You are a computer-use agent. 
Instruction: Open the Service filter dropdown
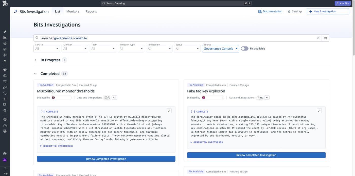(47, 48)
